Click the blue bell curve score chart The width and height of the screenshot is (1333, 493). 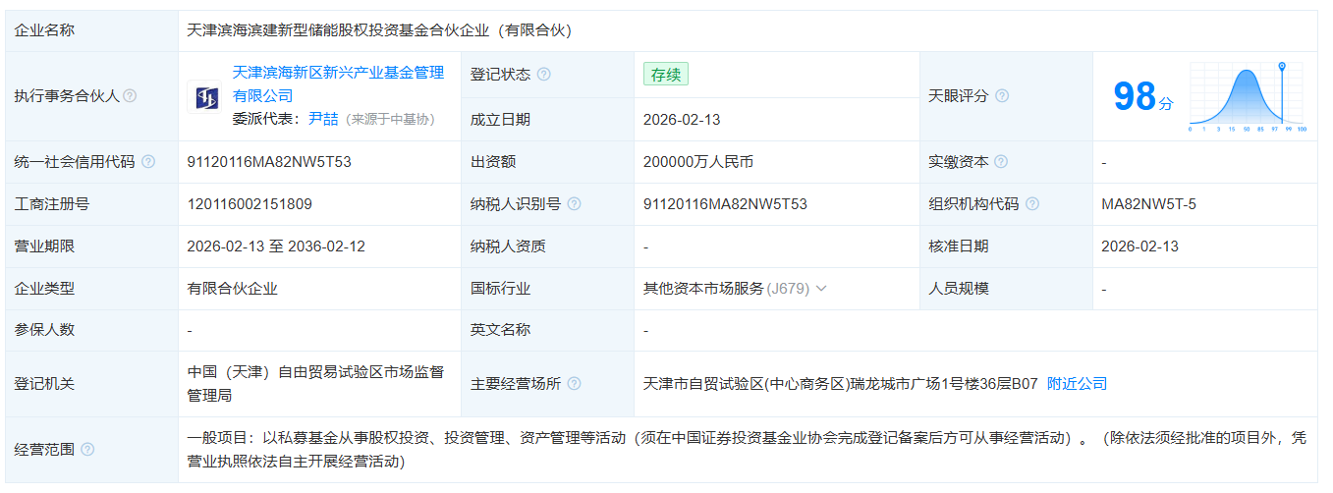[1245, 98]
